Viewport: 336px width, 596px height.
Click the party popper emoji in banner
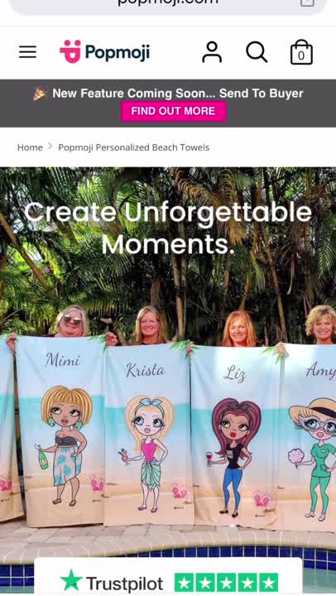coord(41,94)
